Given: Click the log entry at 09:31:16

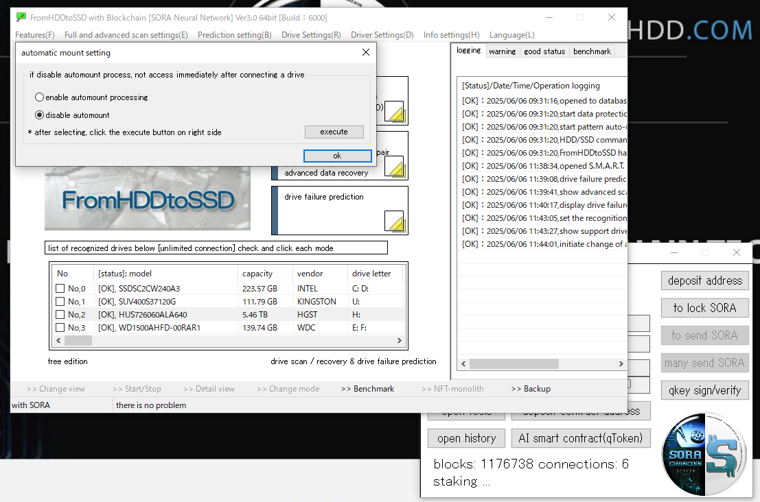Looking at the screenshot, I should 544,101.
